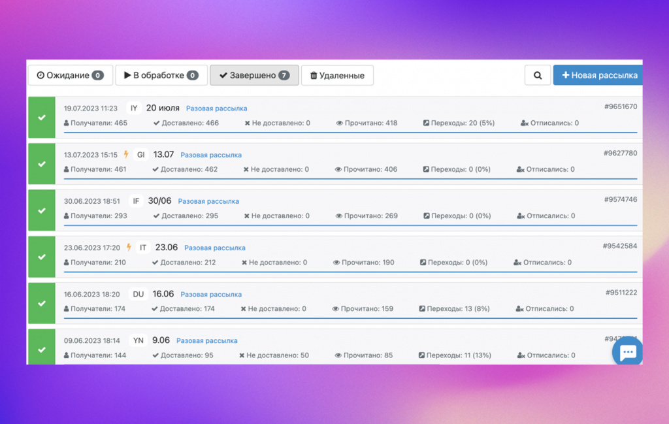Click mailing ID #9651670
This screenshot has height=424, width=669.
[x=621, y=106]
